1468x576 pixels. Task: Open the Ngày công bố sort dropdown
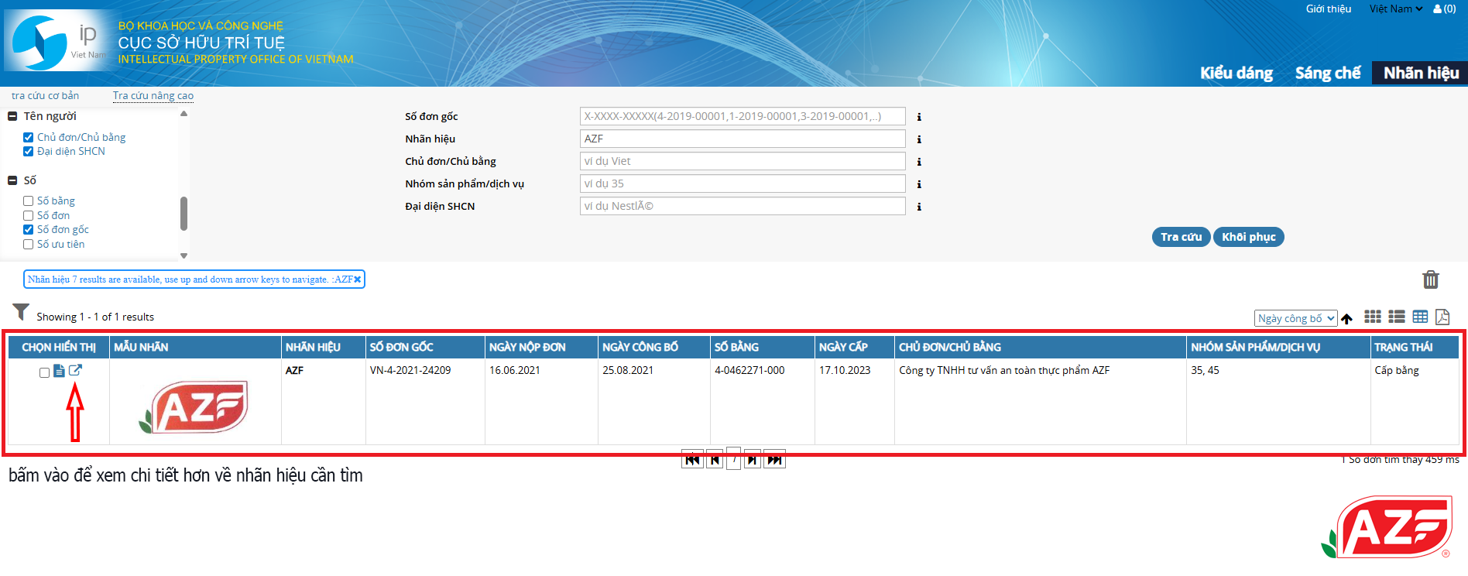(x=1295, y=318)
